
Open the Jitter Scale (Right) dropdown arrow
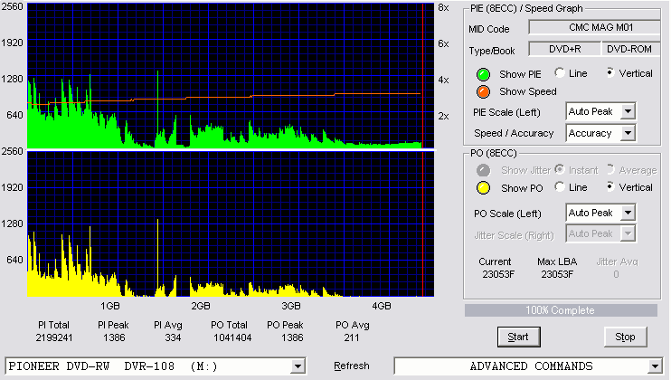(x=628, y=233)
